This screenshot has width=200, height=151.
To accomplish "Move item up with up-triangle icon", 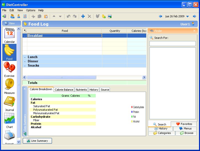I will 54,16.
